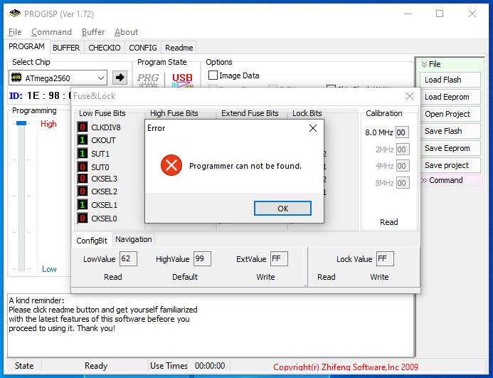Click Write under ExtValue
This screenshot has width=493, height=378.
pos(265,277)
